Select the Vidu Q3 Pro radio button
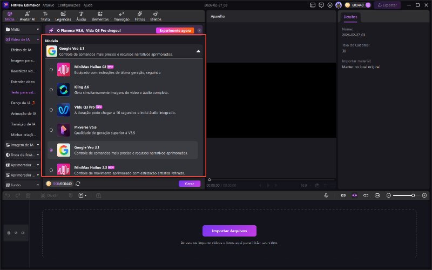 51,110
